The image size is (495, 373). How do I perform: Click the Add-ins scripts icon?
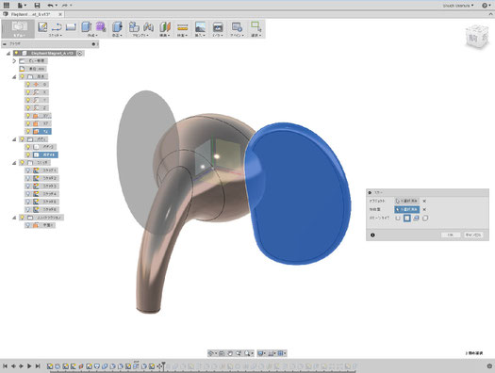click(x=237, y=26)
